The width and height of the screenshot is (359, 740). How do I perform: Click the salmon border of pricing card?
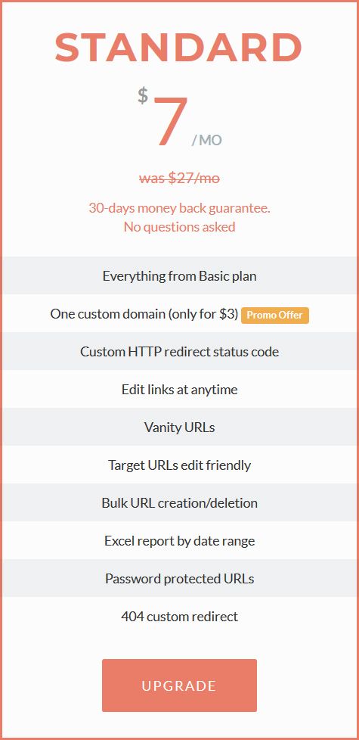(x=1, y=370)
